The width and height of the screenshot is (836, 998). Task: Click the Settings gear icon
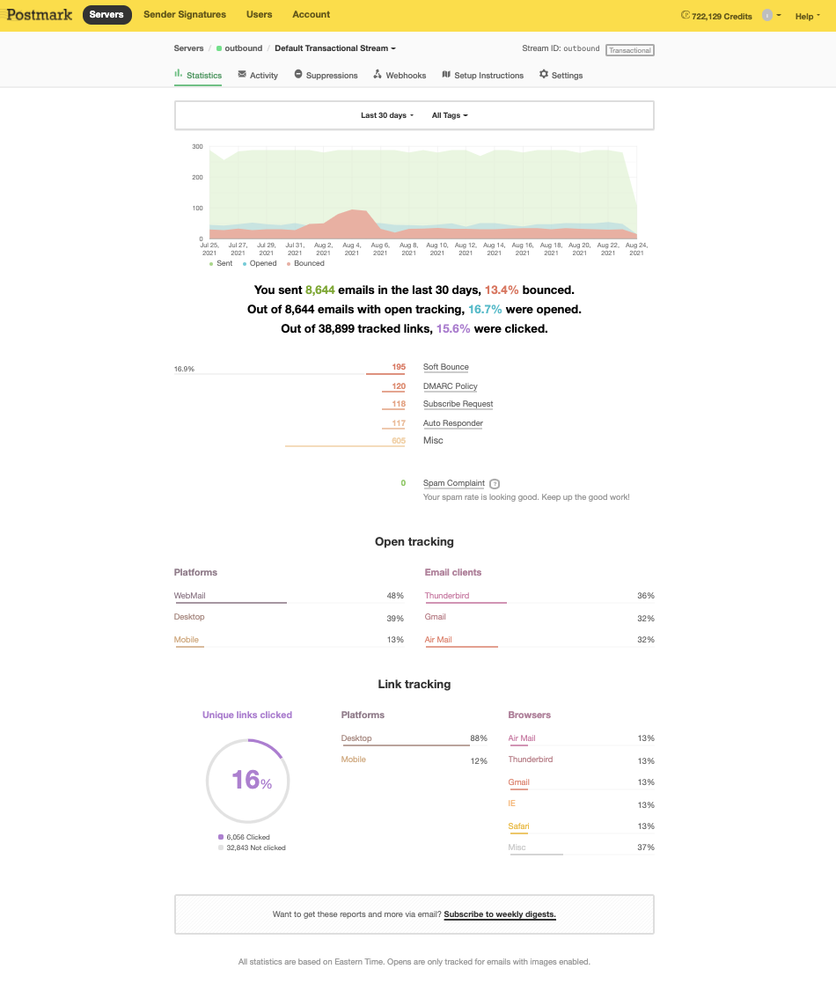pyautogui.click(x=544, y=75)
